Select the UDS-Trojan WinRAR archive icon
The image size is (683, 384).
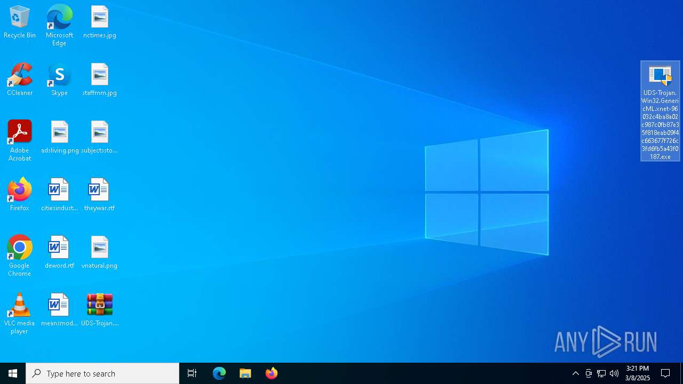(x=100, y=310)
